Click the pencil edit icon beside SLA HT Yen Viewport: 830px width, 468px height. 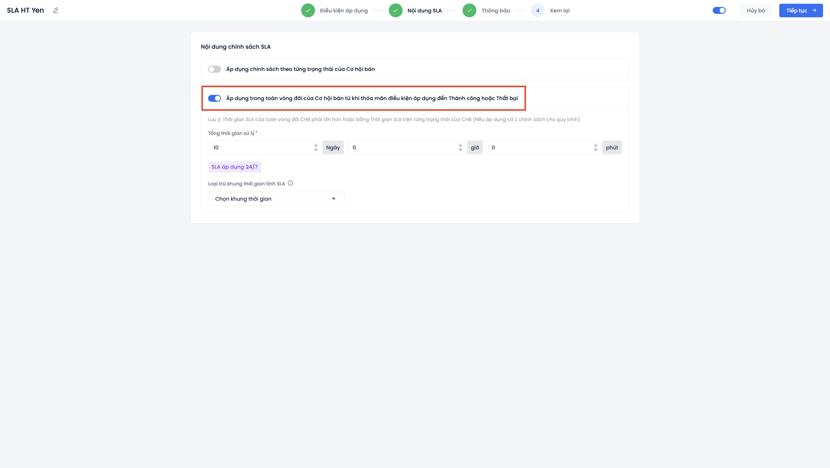click(56, 10)
